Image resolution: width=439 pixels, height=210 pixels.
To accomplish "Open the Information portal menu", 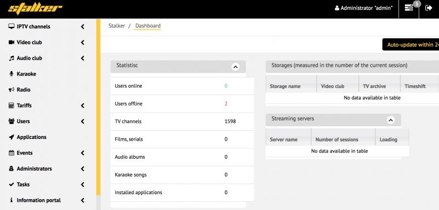I will coord(38,200).
